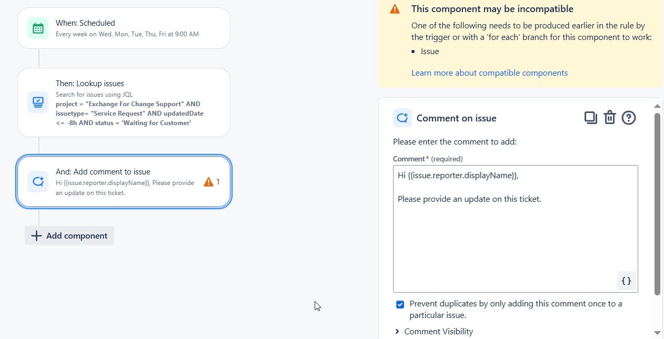Select the And: Add comment to issue card
Image resolution: width=664 pixels, height=339 pixels.
click(x=124, y=181)
